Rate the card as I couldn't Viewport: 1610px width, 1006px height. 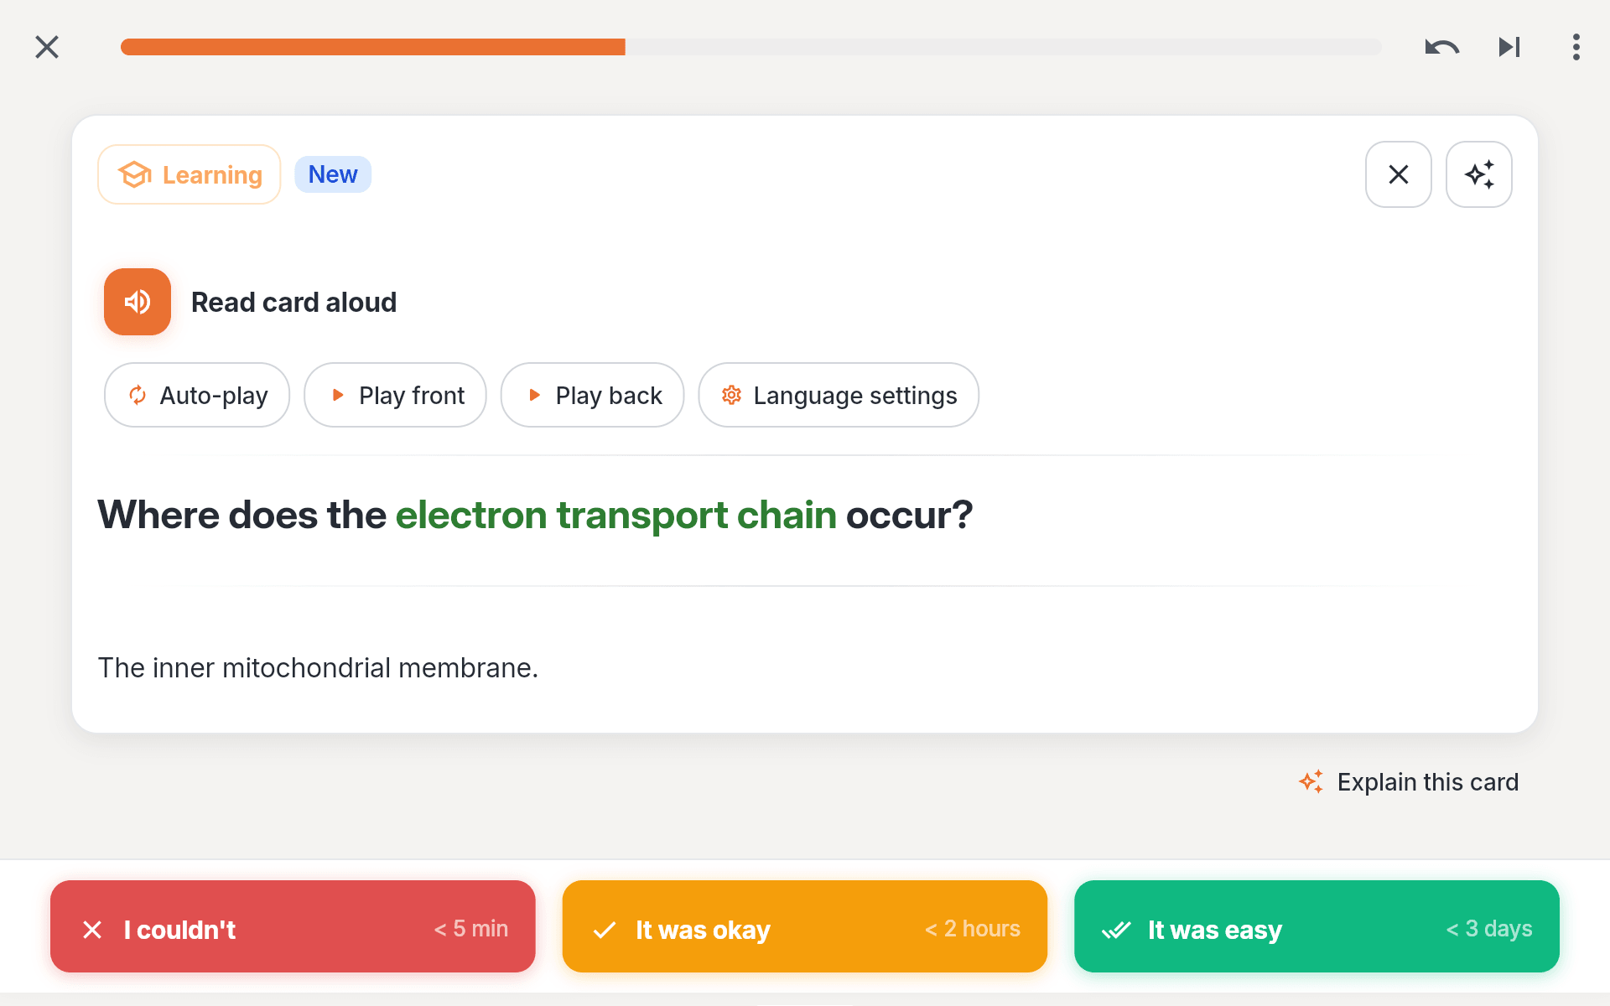click(293, 926)
